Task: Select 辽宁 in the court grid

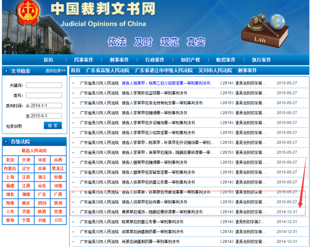Action: pos(26,169)
